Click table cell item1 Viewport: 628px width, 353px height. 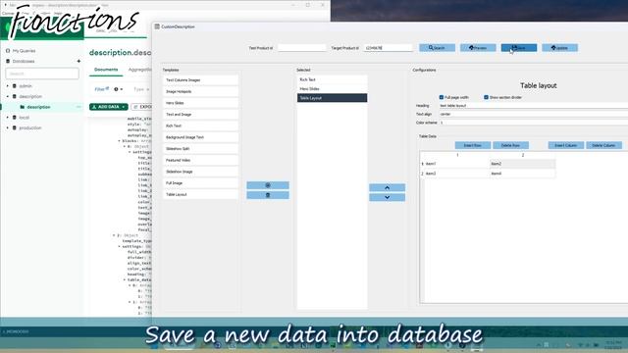point(457,164)
